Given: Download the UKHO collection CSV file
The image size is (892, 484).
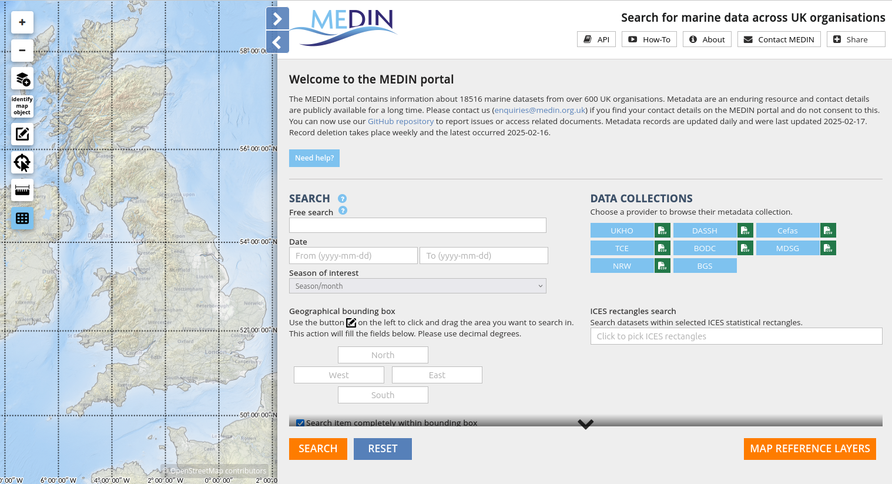Looking at the screenshot, I should (662, 231).
